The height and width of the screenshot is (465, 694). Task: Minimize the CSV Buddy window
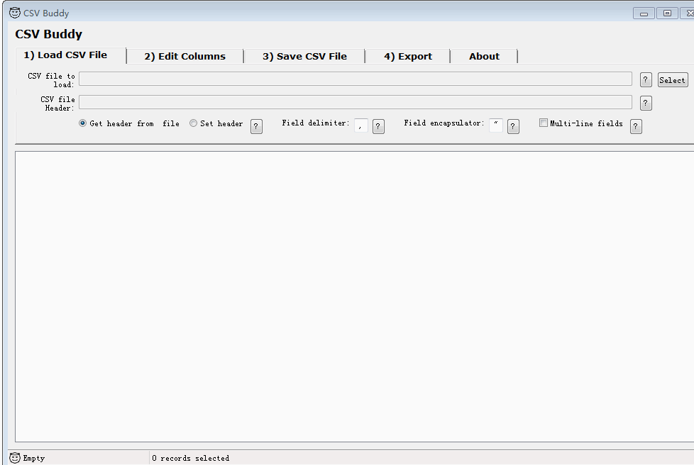pyautogui.click(x=644, y=13)
